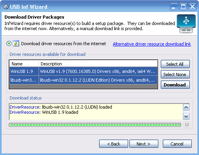Proceed with the Next > button
Screen dimensions: 199x155
point(144,144)
